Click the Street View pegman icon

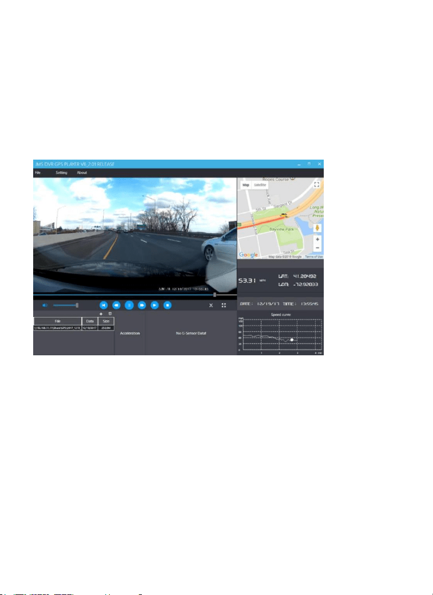click(x=317, y=228)
